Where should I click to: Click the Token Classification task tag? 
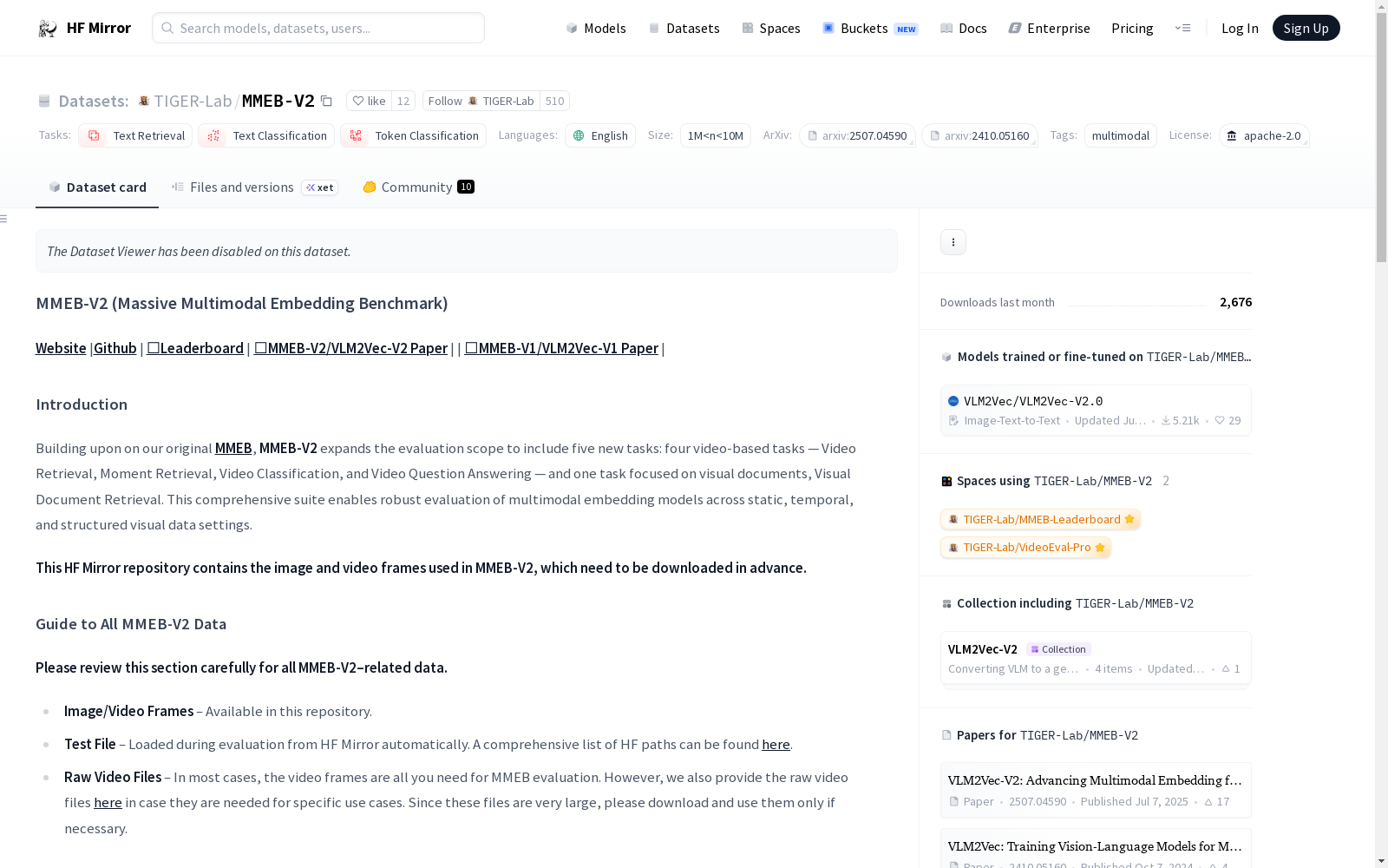coord(413,135)
